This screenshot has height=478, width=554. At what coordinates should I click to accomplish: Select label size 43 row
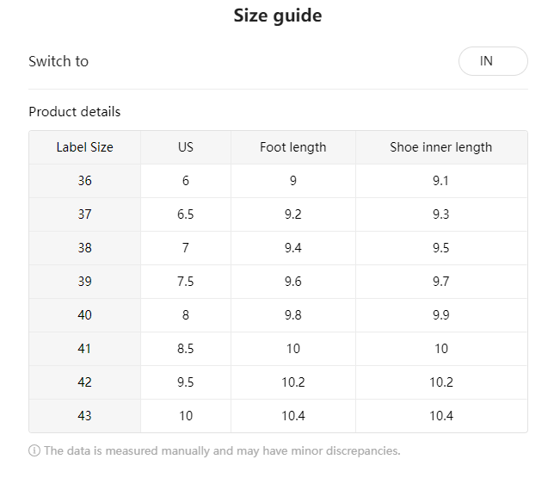pyautogui.click(x=278, y=416)
